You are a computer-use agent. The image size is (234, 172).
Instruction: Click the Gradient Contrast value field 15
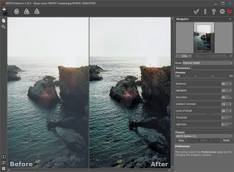(x=225, y=104)
